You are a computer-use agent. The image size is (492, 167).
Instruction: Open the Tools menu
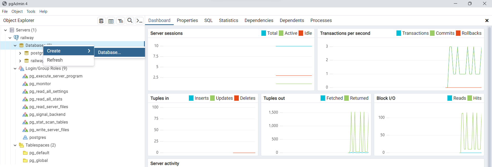(x=31, y=12)
